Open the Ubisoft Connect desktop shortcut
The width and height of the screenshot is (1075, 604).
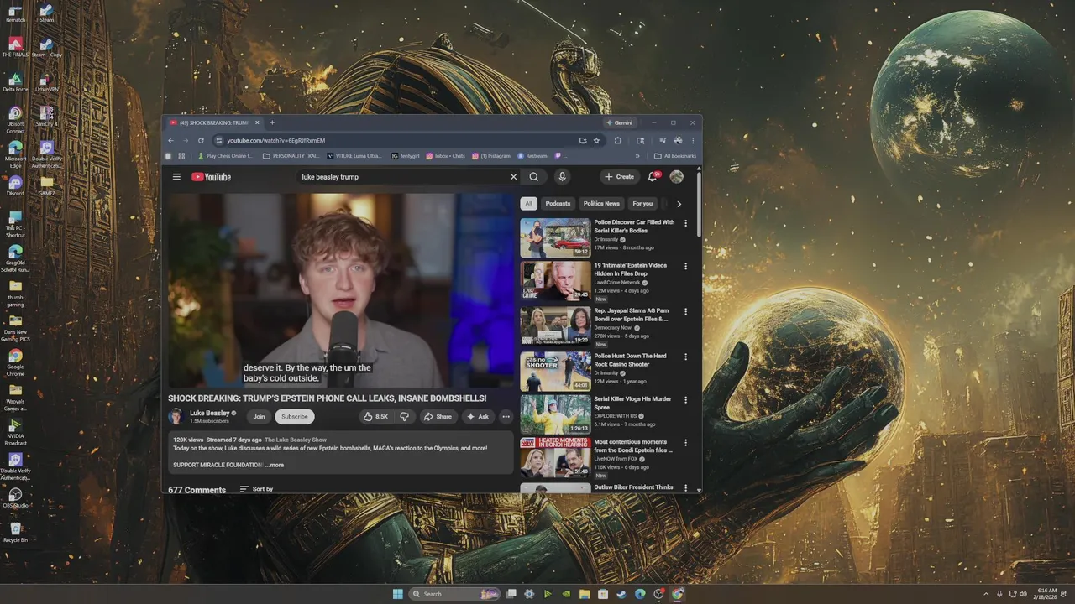[x=15, y=120]
